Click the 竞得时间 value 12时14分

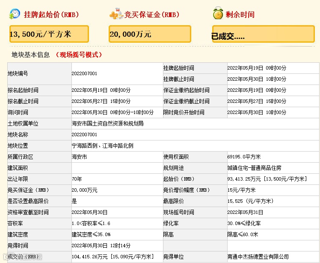(x=120, y=245)
